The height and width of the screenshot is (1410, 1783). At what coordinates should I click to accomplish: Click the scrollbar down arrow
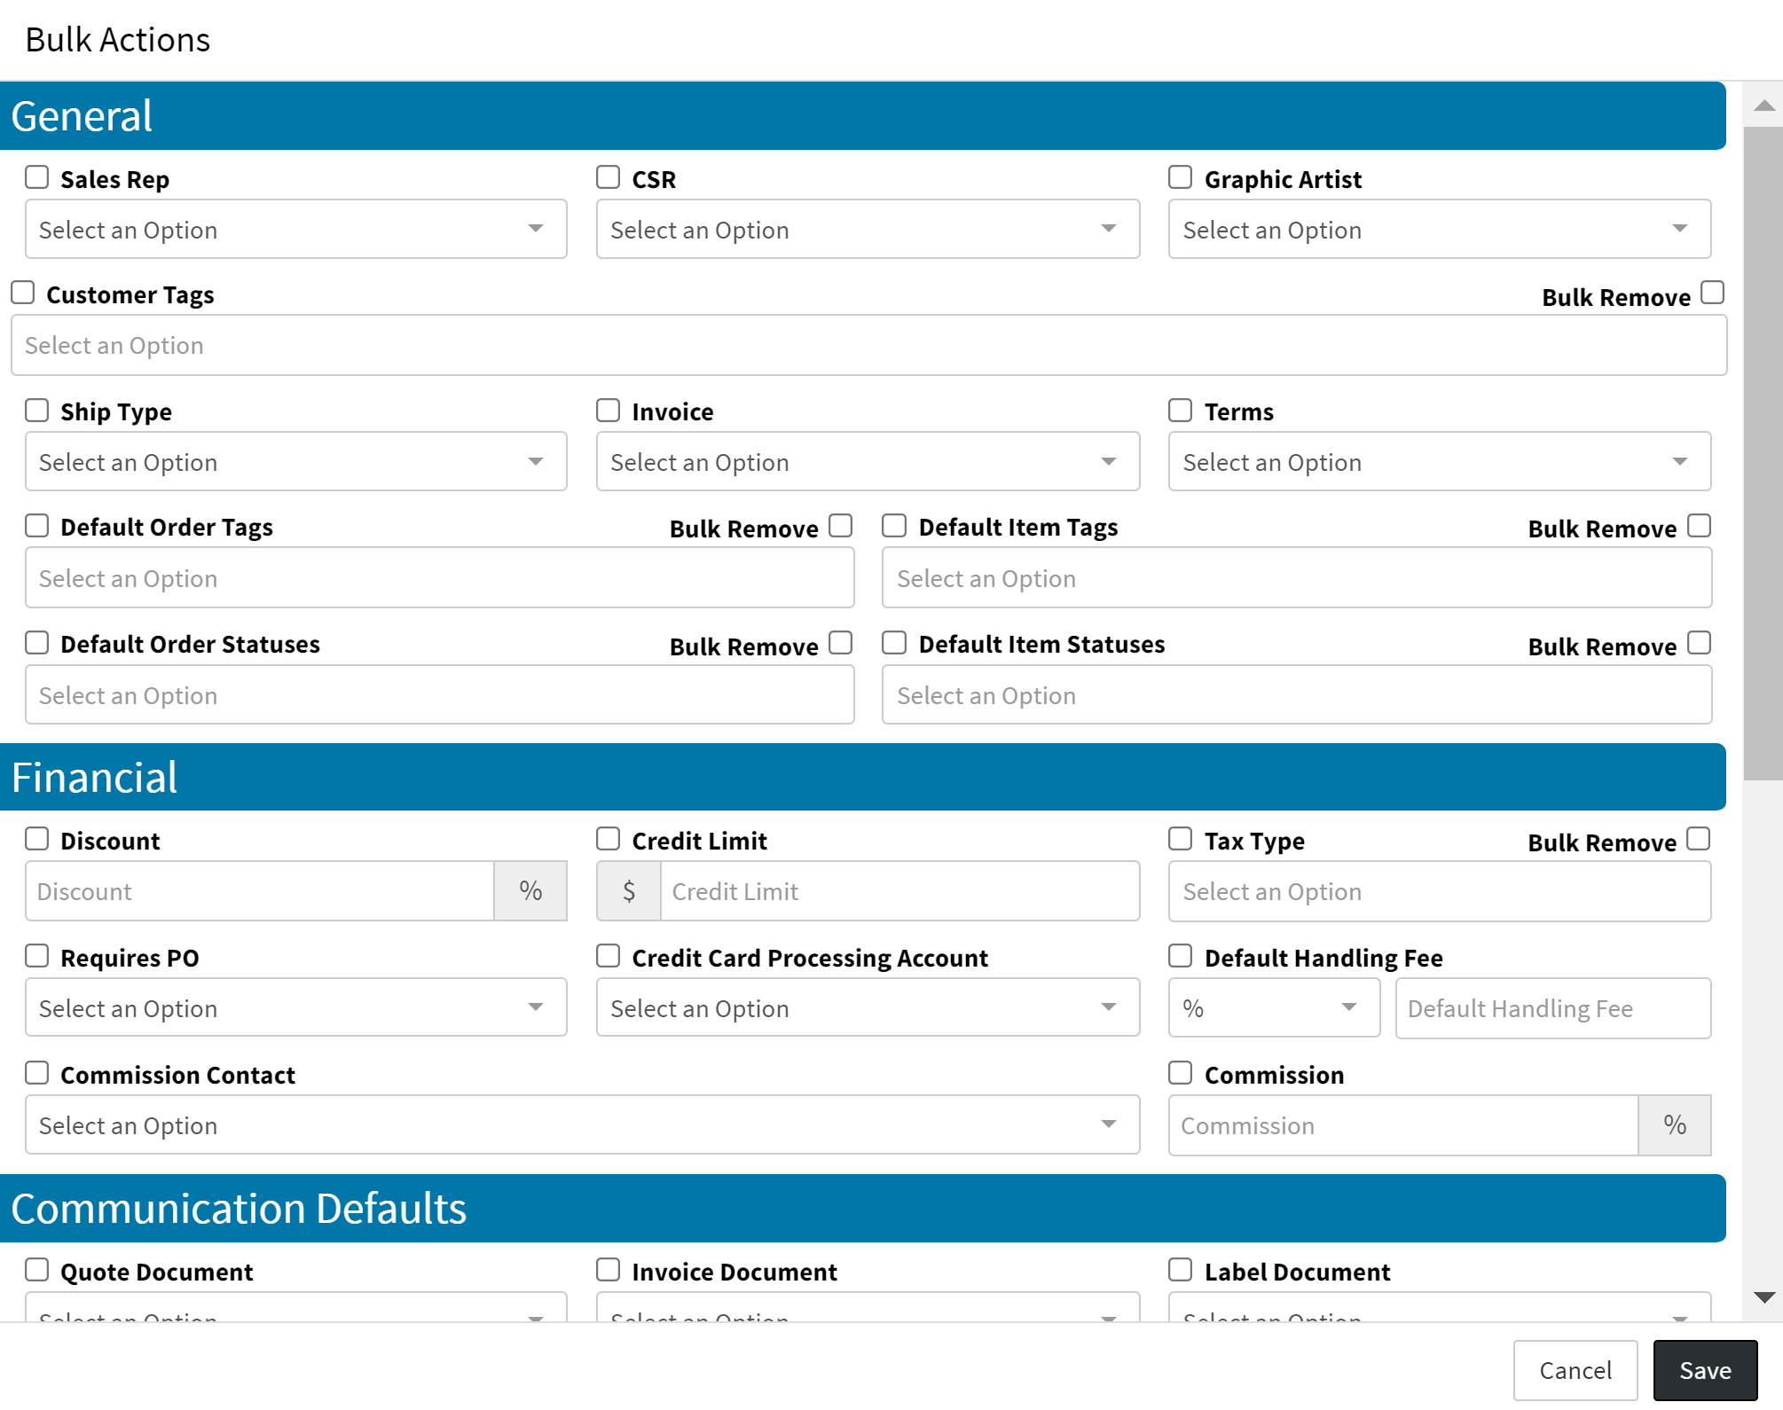tap(1763, 1297)
